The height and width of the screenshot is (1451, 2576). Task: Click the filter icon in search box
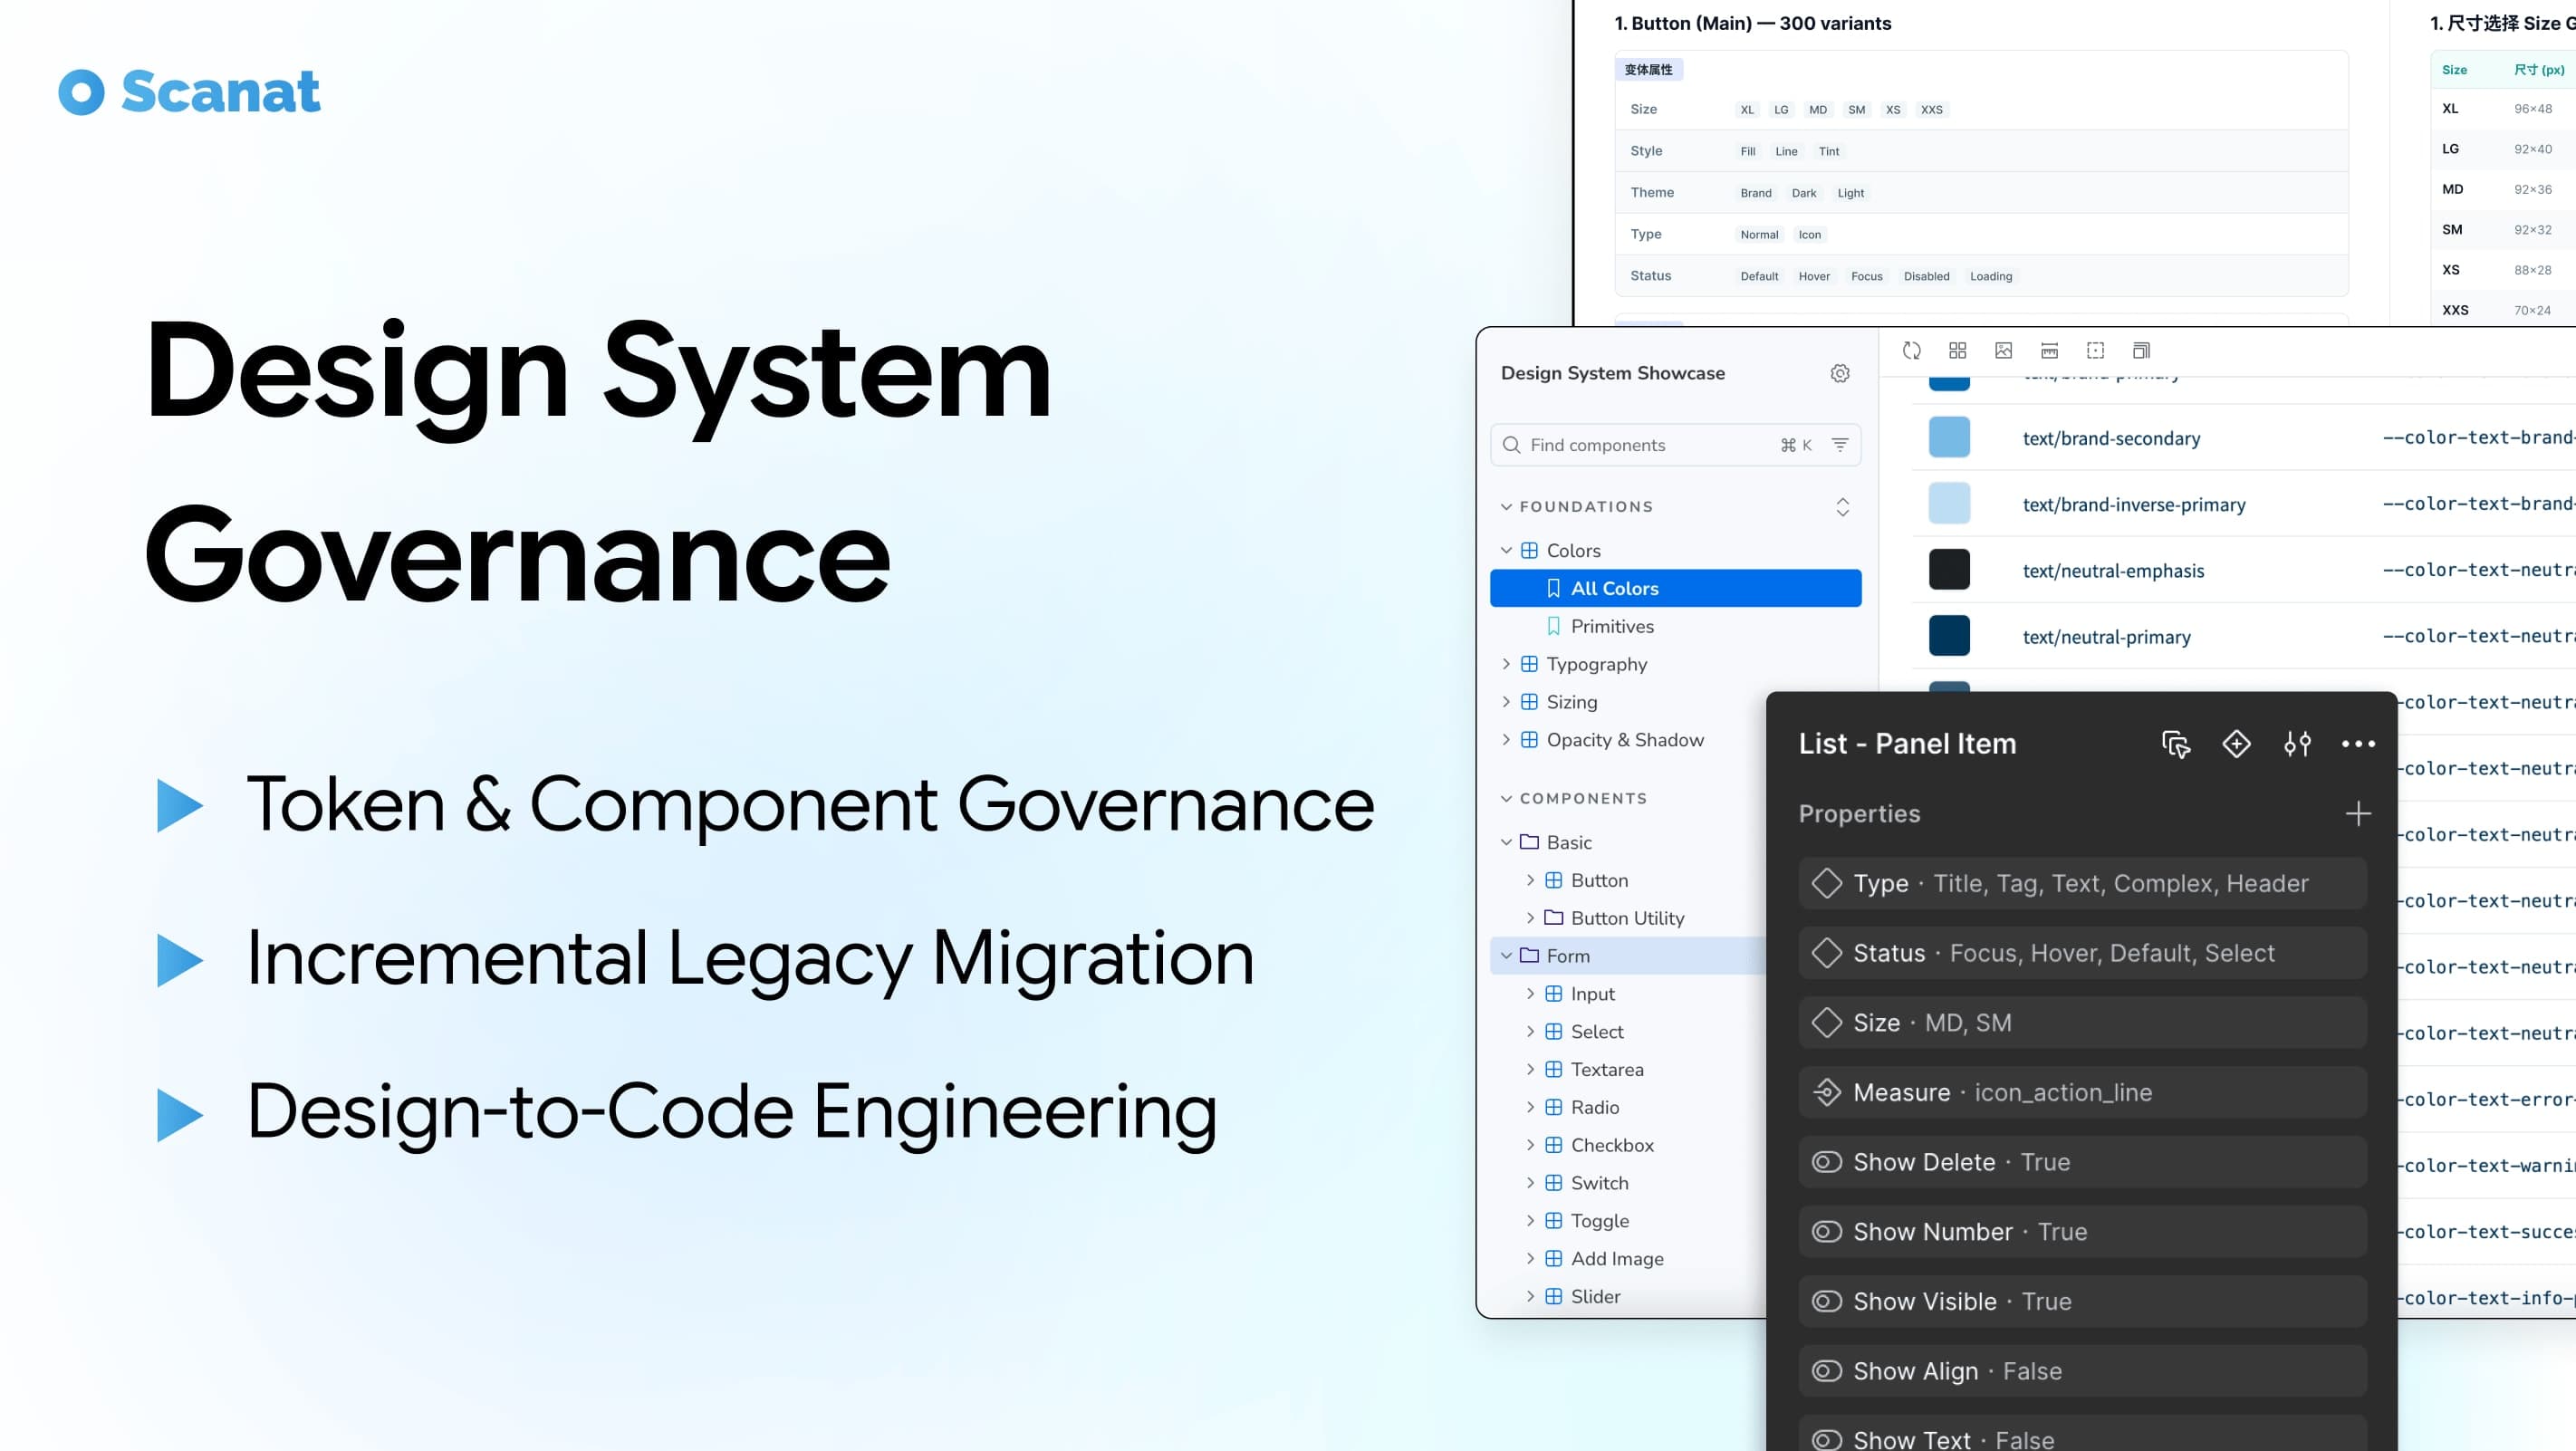click(x=1839, y=445)
